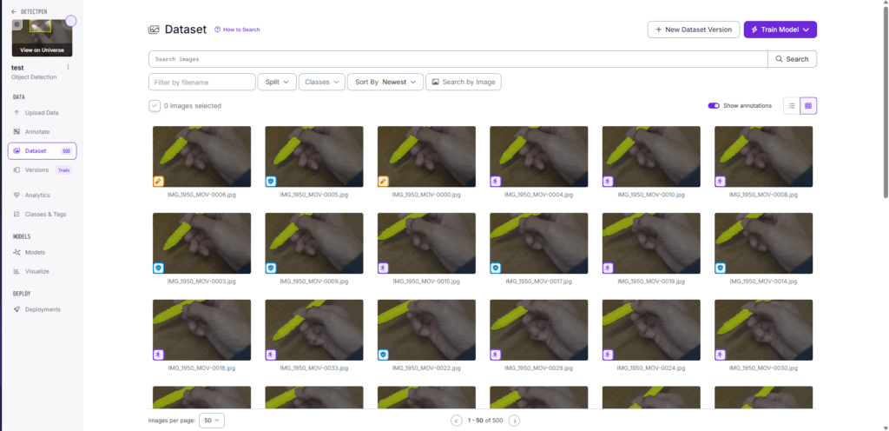Open Classes & Tags in sidebar
Image resolution: width=889 pixels, height=431 pixels.
click(46, 214)
